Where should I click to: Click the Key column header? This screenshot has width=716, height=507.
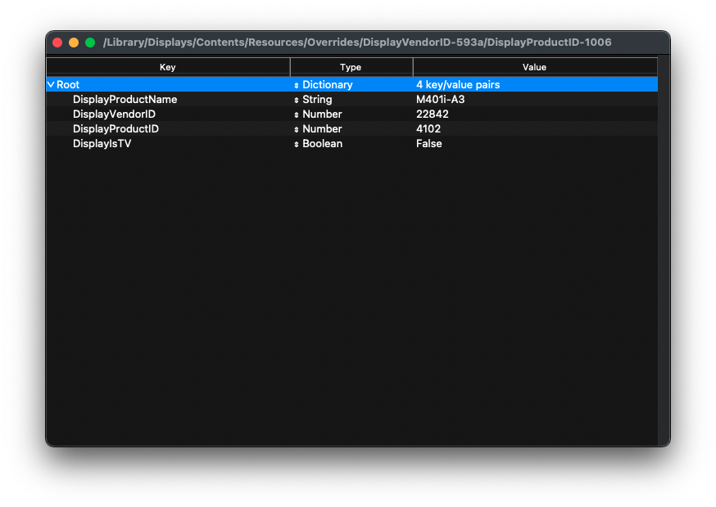point(168,67)
